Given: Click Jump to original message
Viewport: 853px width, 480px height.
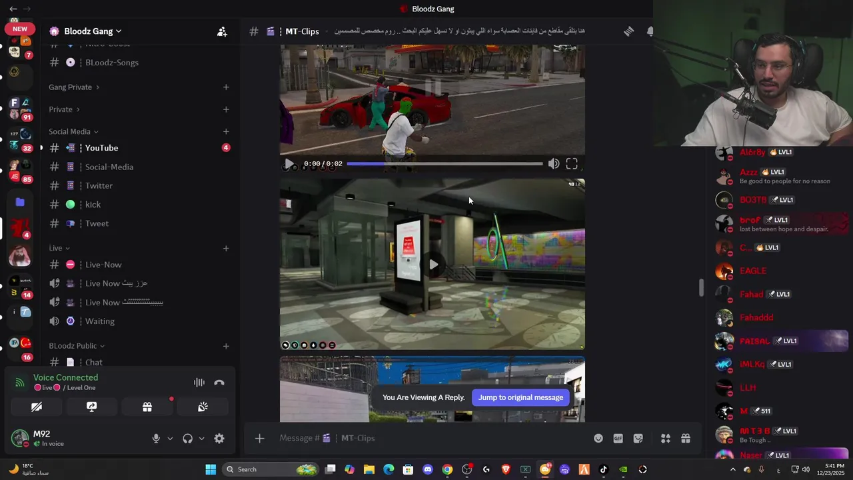Looking at the screenshot, I should (520, 397).
